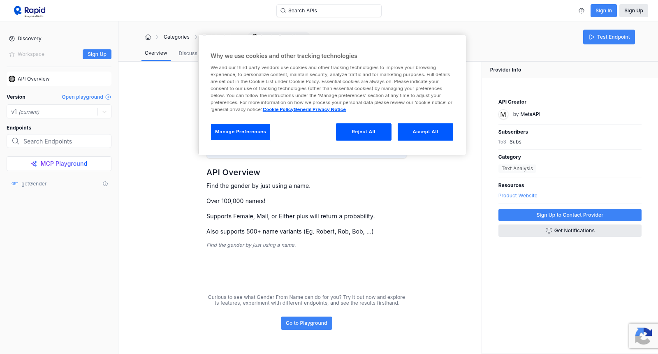Click Manage Preferences in cookie dialog
658x354 pixels.
[241, 132]
